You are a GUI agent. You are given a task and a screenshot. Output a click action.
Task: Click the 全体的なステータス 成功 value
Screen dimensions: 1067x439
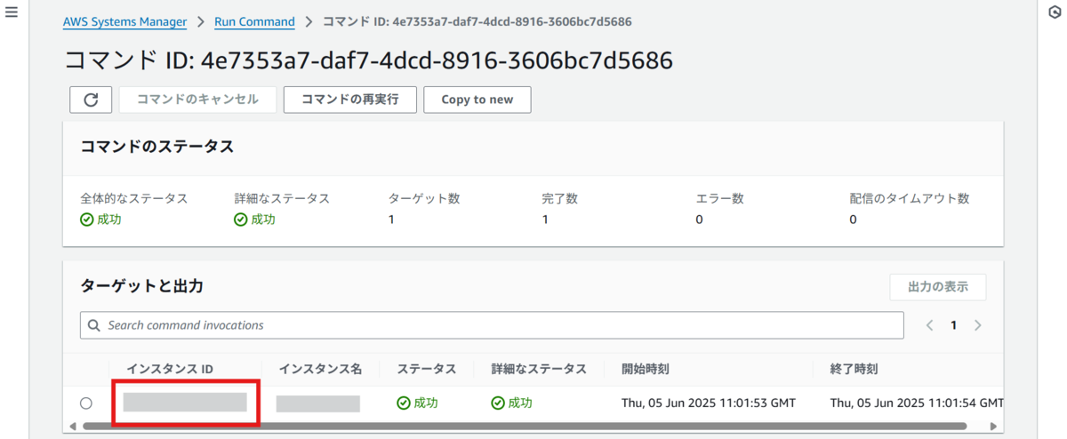pyautogui.click(x=100, y=219)
